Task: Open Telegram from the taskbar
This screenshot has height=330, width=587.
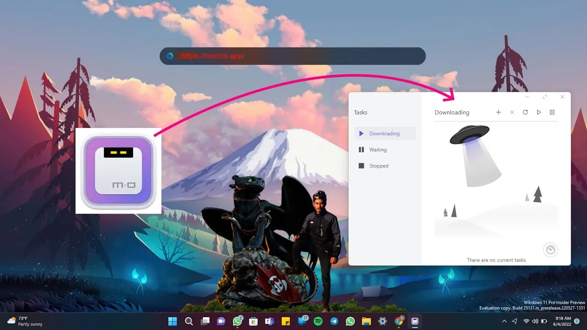Action: tap(334, 321)
